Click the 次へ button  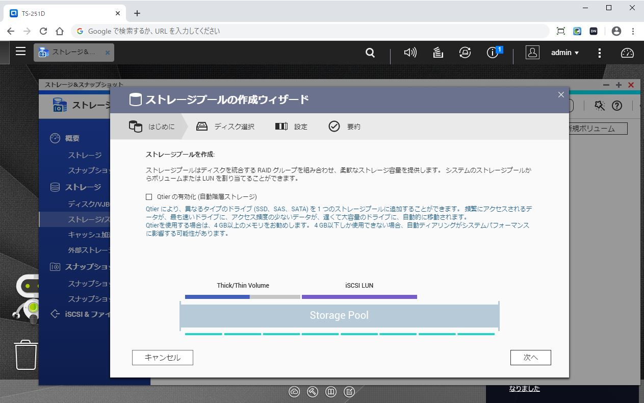(530, 358)
